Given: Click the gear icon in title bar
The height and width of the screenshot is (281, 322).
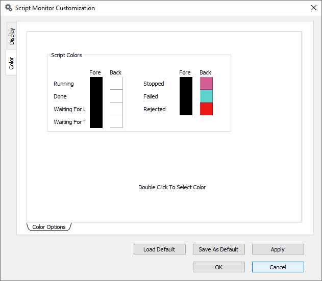Looking at the screenshot, I should tap(8, 8).
